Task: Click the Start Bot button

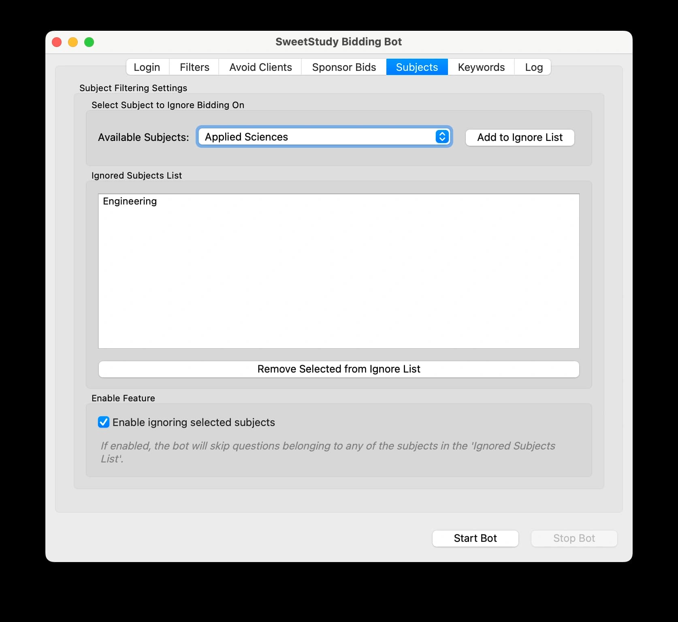Action: (475, 539)
